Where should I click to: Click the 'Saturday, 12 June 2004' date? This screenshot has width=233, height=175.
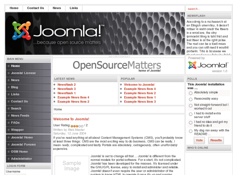[x=70, y=134]
